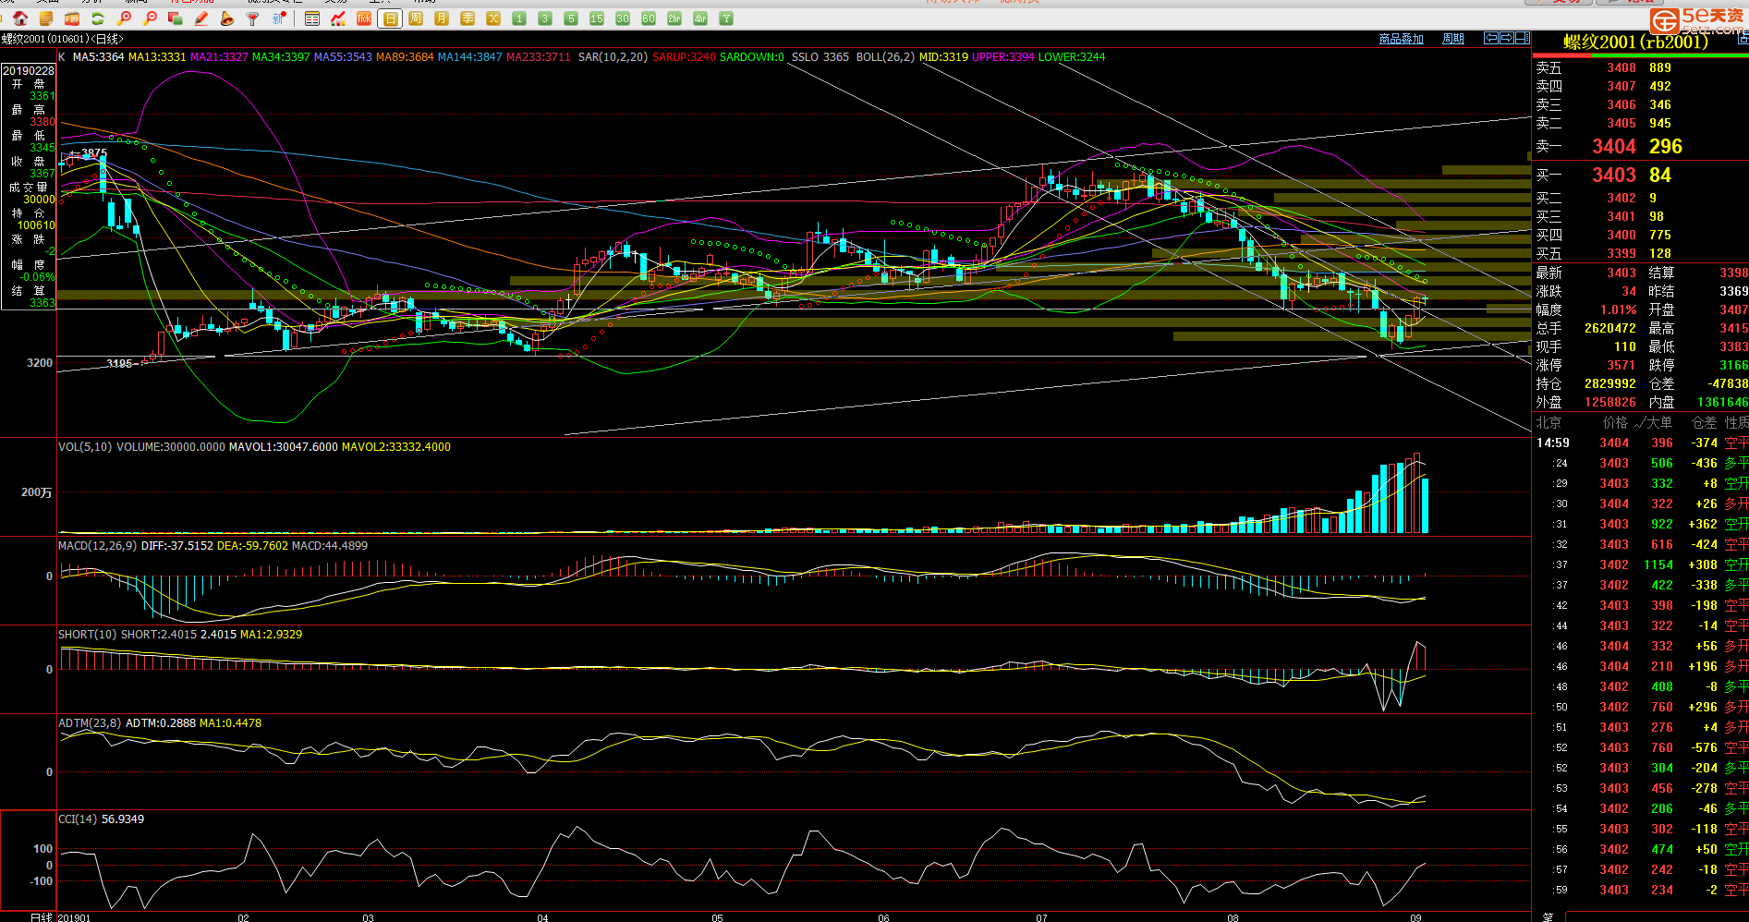Click the zoom in magnifier icon
This screenshot has width=1749, height=922.
point(124,18)
